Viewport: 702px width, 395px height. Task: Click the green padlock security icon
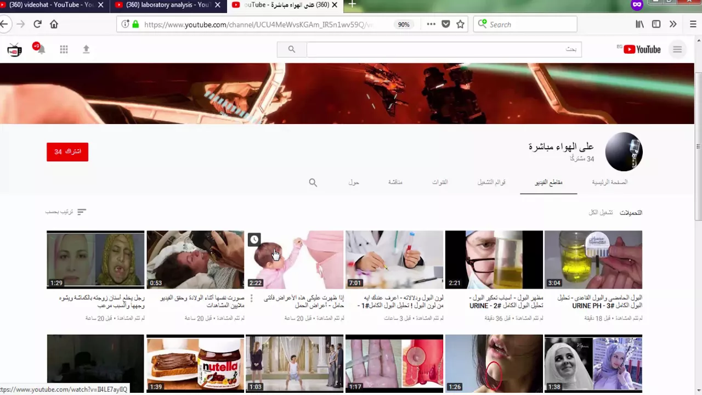[135, 24]
